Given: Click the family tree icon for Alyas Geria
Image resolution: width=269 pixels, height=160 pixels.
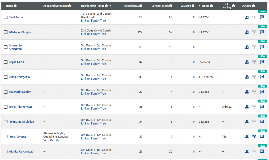Looking at the screenshot, I should click(x=254, y=62).
